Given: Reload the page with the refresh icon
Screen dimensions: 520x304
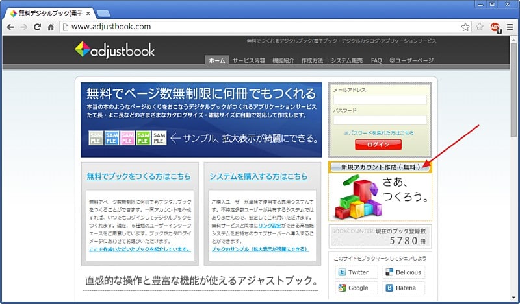Looking at the screenshot, I should coord(38,27).
